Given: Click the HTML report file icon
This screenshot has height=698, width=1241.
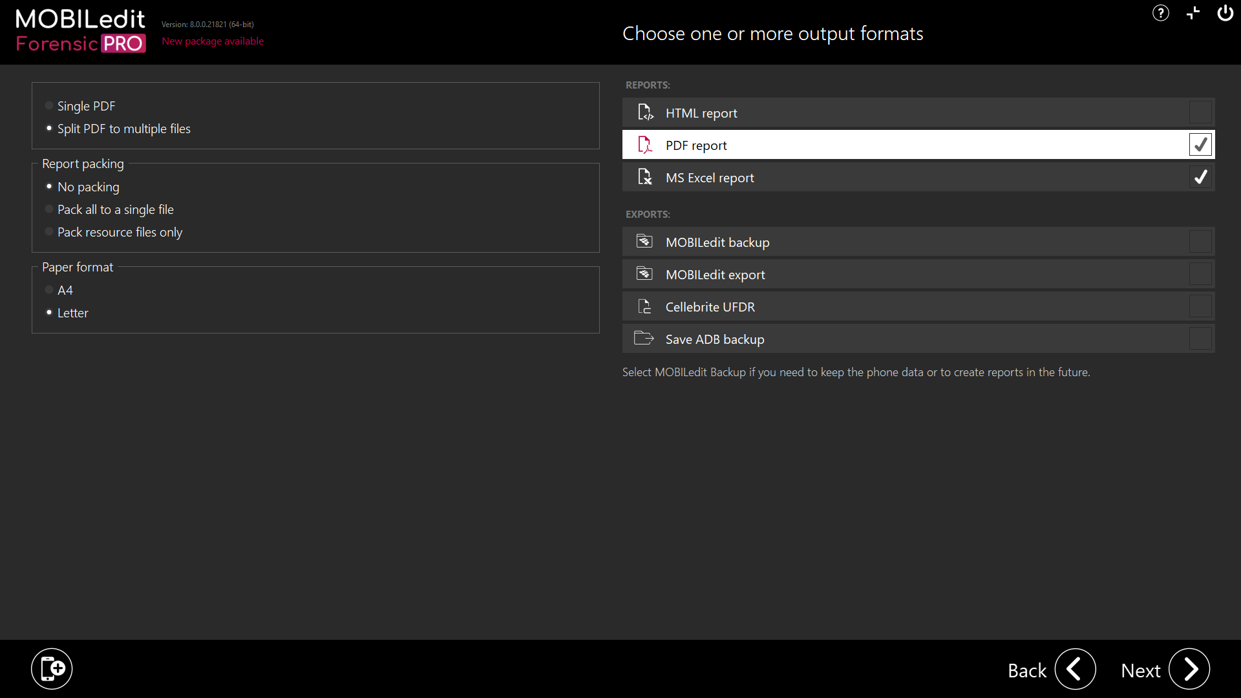Looking at the screenshot, I should coord(645,112).
